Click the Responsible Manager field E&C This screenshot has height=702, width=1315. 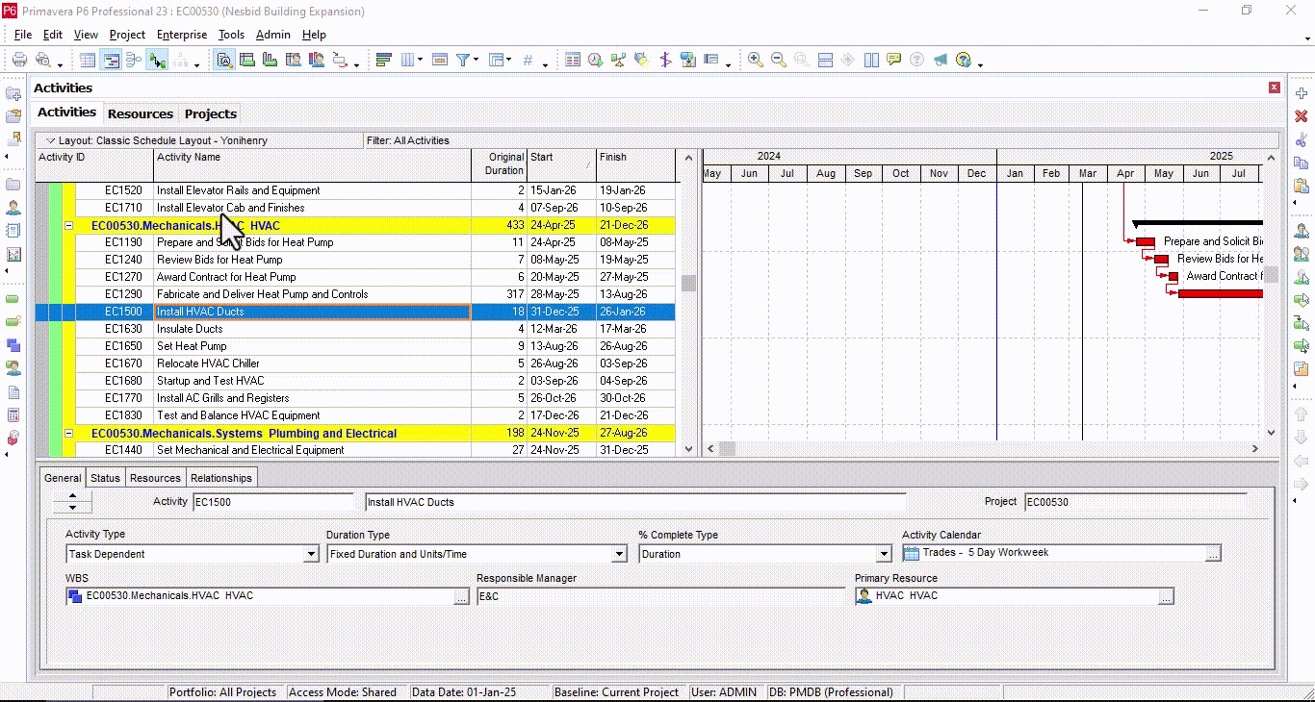(660, 596)
